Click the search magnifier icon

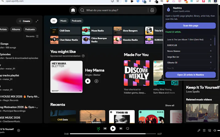tap(82, 10)
